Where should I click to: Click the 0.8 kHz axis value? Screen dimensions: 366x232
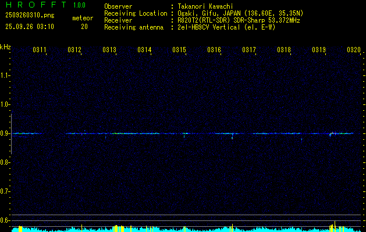pyautogui.click(x=5, y=162)
